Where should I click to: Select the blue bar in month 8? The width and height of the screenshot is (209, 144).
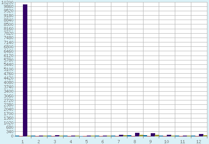[x=129, y=136]
